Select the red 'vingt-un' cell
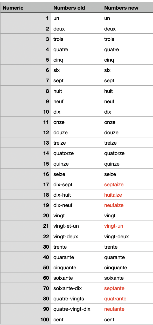The height and width of the screenshot is (325, 153). coord(127,226)
